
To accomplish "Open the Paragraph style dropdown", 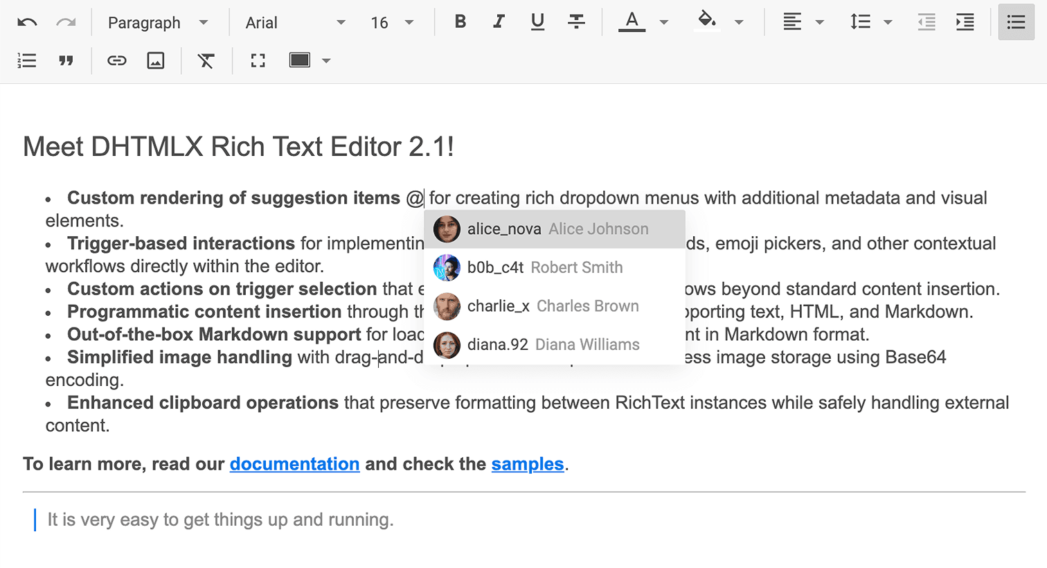I will click(x=158, y=23).
